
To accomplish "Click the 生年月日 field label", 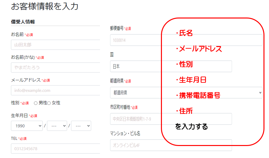I will [19, 115].
